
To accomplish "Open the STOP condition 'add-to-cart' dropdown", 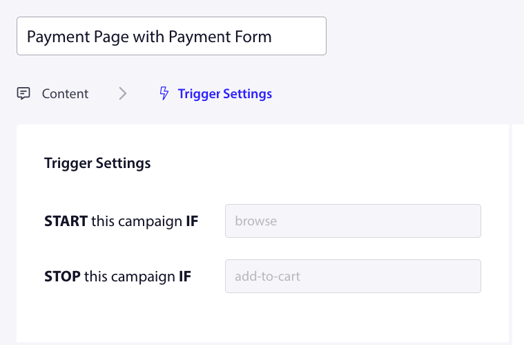I will [353, 277].
